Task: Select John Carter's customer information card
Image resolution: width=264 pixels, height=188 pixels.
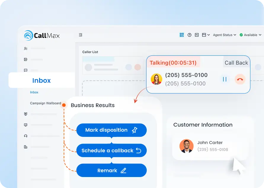Action: click(210, 146)
